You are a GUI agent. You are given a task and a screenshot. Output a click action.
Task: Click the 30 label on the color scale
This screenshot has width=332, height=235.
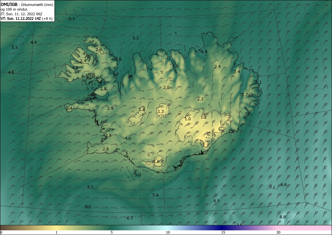279,233
